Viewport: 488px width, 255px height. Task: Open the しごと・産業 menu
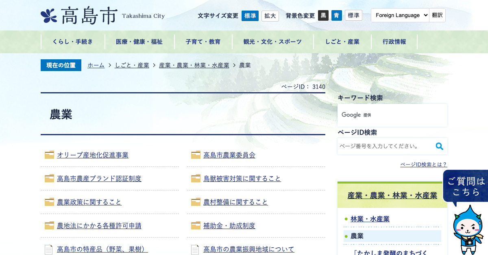pyautogui.click(x=342, y=42)
